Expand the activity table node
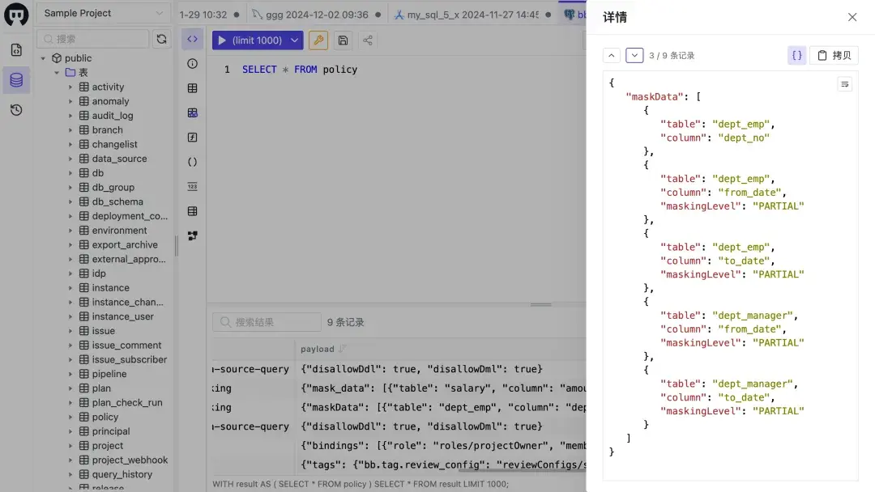 [x=70, y=87]
